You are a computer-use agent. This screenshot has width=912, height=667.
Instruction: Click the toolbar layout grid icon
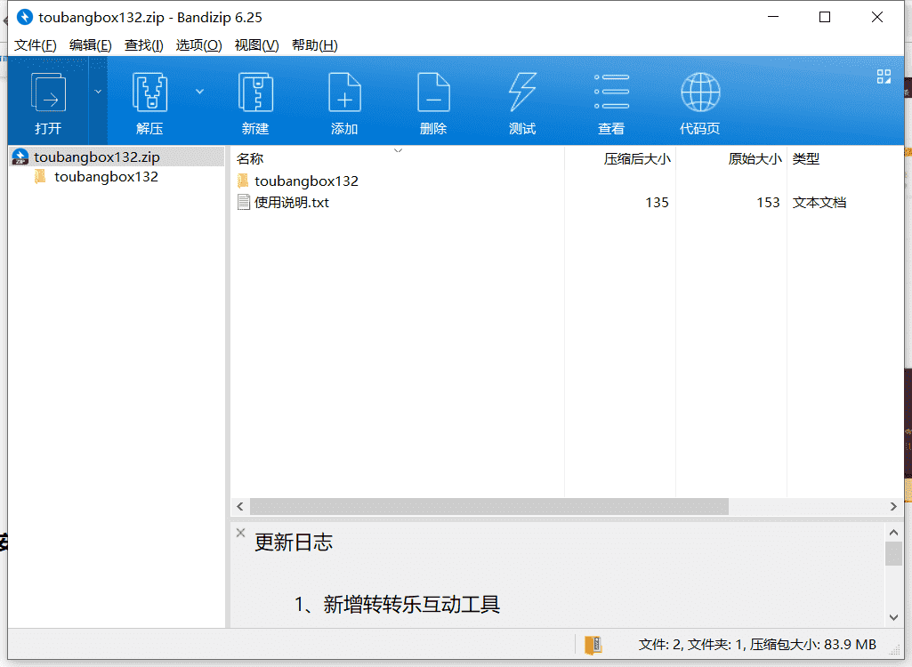click(884, 76)
